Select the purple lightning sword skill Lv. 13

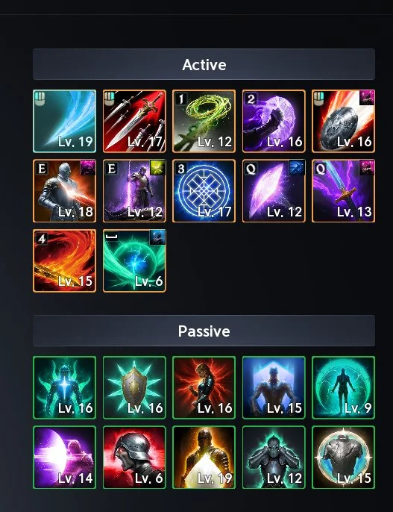click(x=344, y=191)
